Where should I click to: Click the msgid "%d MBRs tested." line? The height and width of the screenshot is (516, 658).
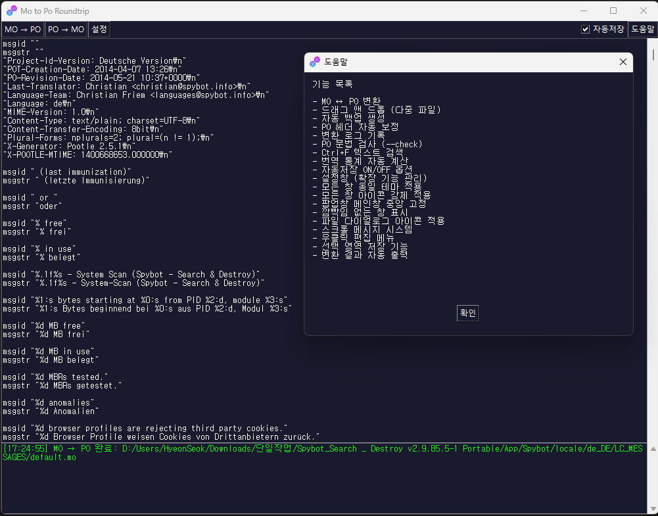(x=55, y=377)
